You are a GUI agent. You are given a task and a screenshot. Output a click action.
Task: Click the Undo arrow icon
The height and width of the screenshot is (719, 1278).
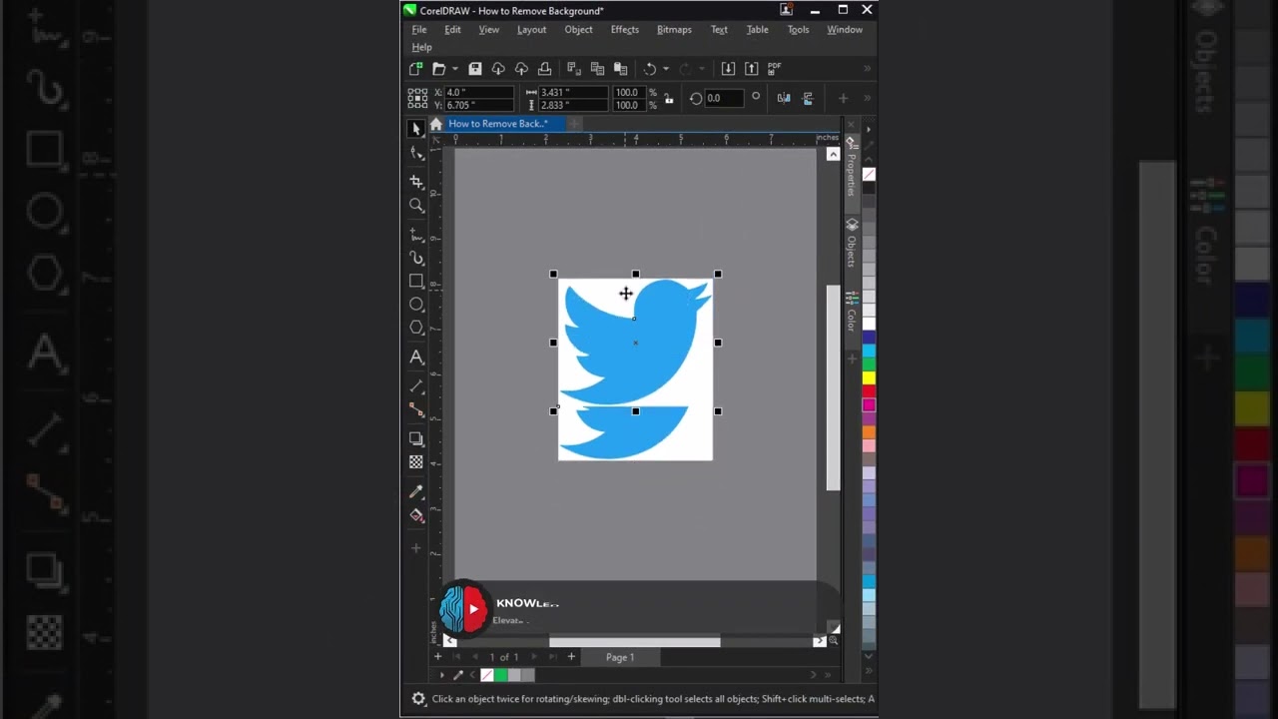[x=650, y=68]
